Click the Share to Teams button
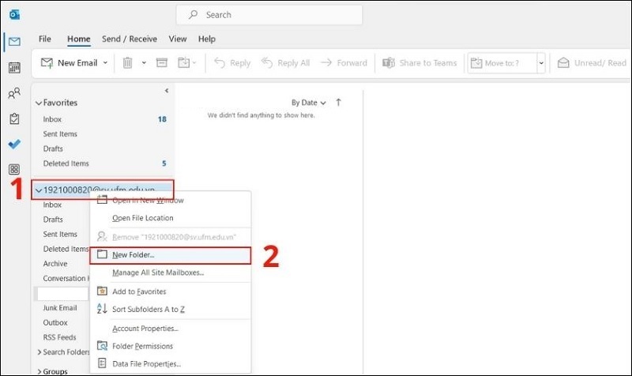The image size is (632, 376). [x=420, y=63]
